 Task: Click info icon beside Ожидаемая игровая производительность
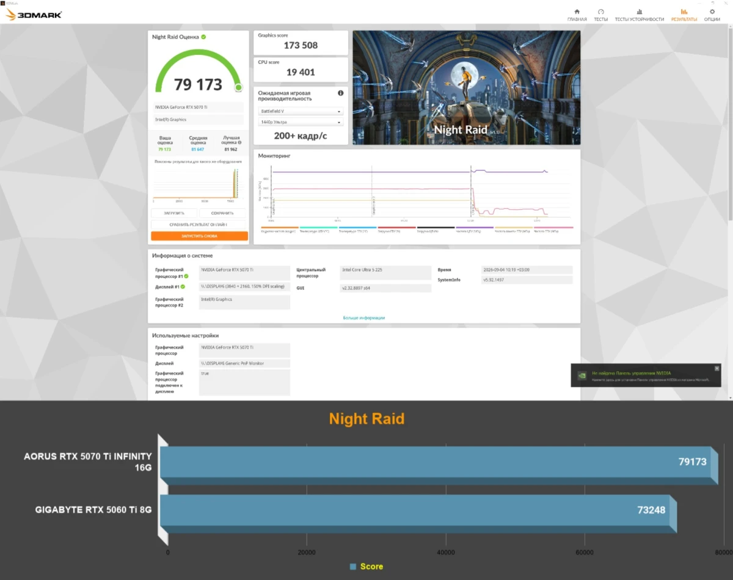pos(341,93)
